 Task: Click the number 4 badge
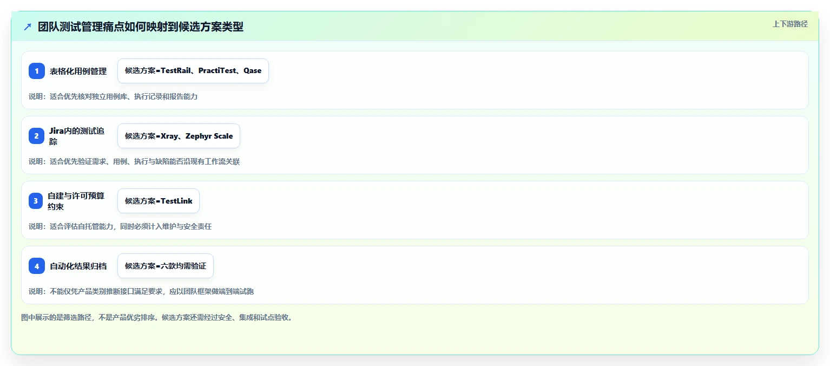point(37,266)
